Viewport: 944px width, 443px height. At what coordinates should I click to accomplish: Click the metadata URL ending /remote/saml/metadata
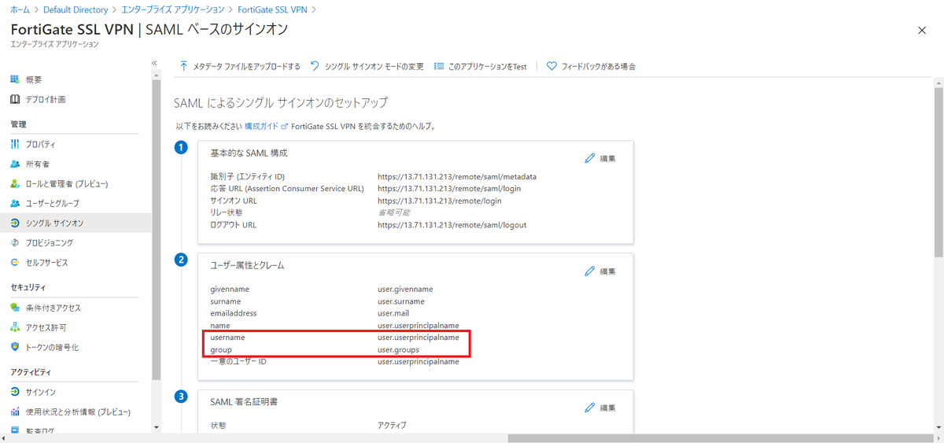point(457,177)
